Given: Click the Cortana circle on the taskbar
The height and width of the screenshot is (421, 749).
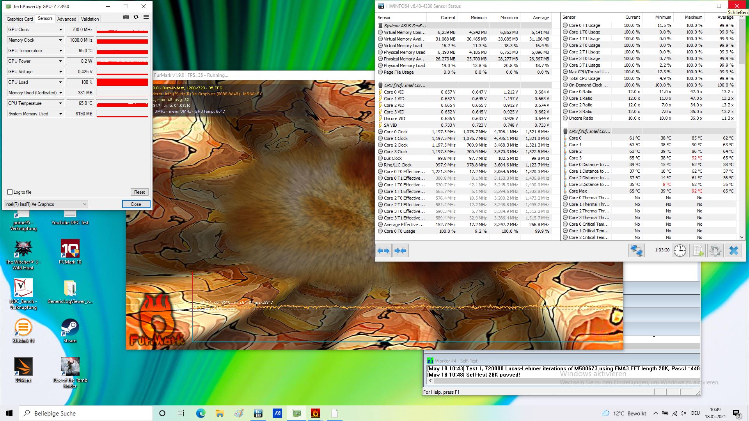Looking at the screenshot, I should pyautogui.click(x=162, y=413).
